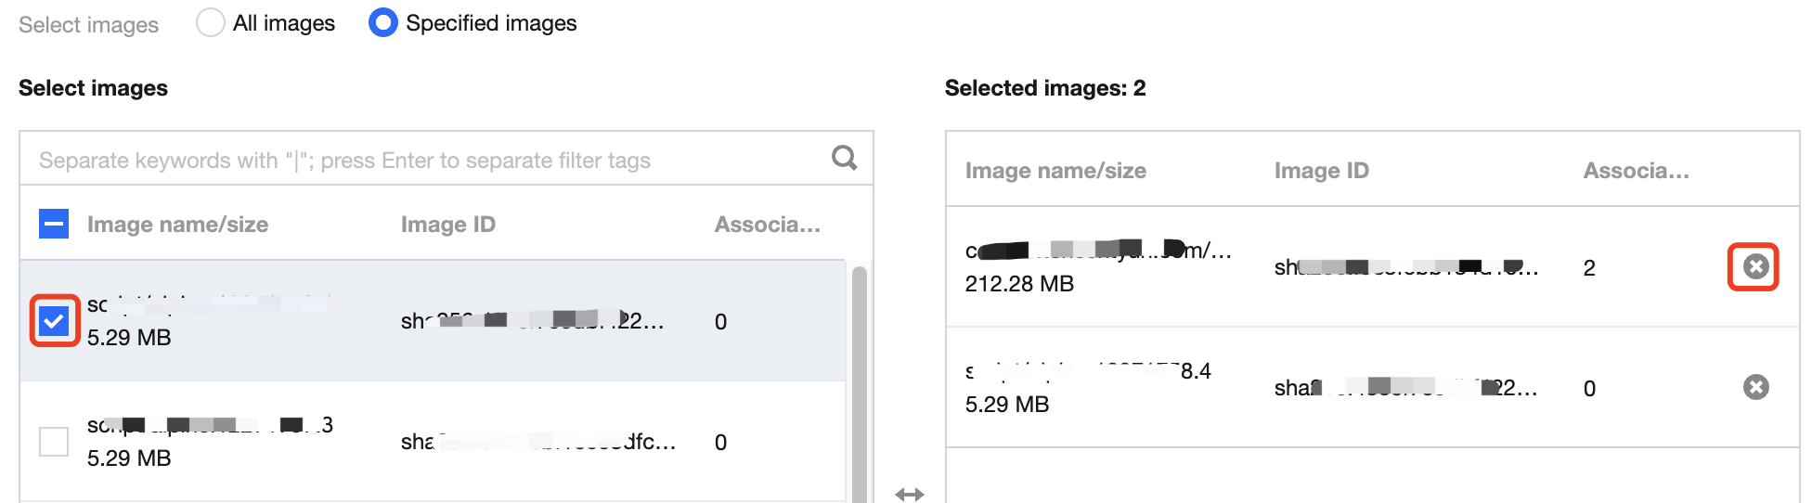This screenshot has height=503, width=1812.
Task: Click the double-arrow transfer icon between lists
Action: click(x=910, y=494)
